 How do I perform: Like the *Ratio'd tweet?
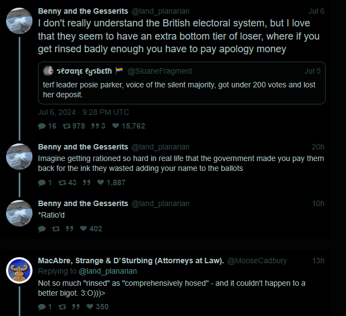[84, 229]
